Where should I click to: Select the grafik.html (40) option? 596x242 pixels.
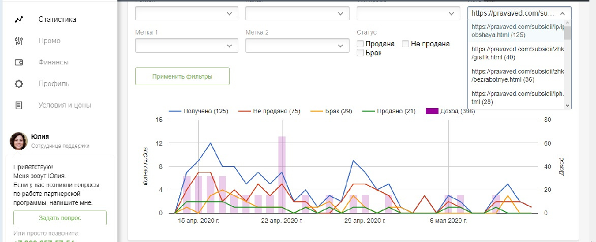[x=516, y=53]
